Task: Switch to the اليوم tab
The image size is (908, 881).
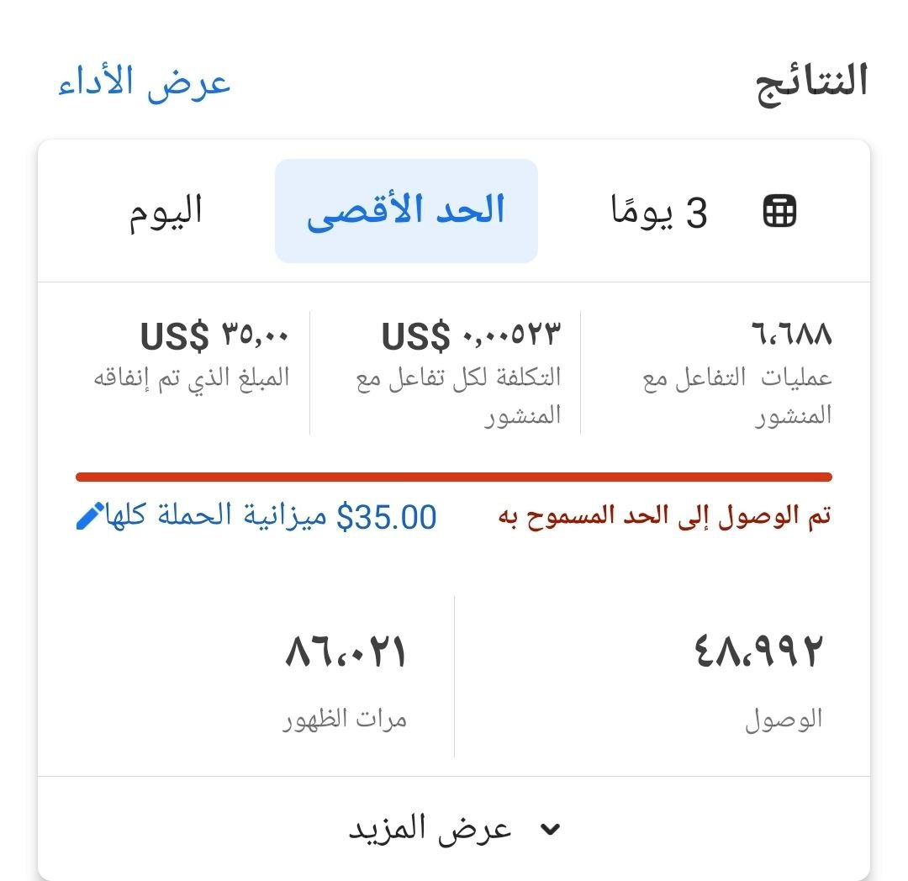Action: 166,210
